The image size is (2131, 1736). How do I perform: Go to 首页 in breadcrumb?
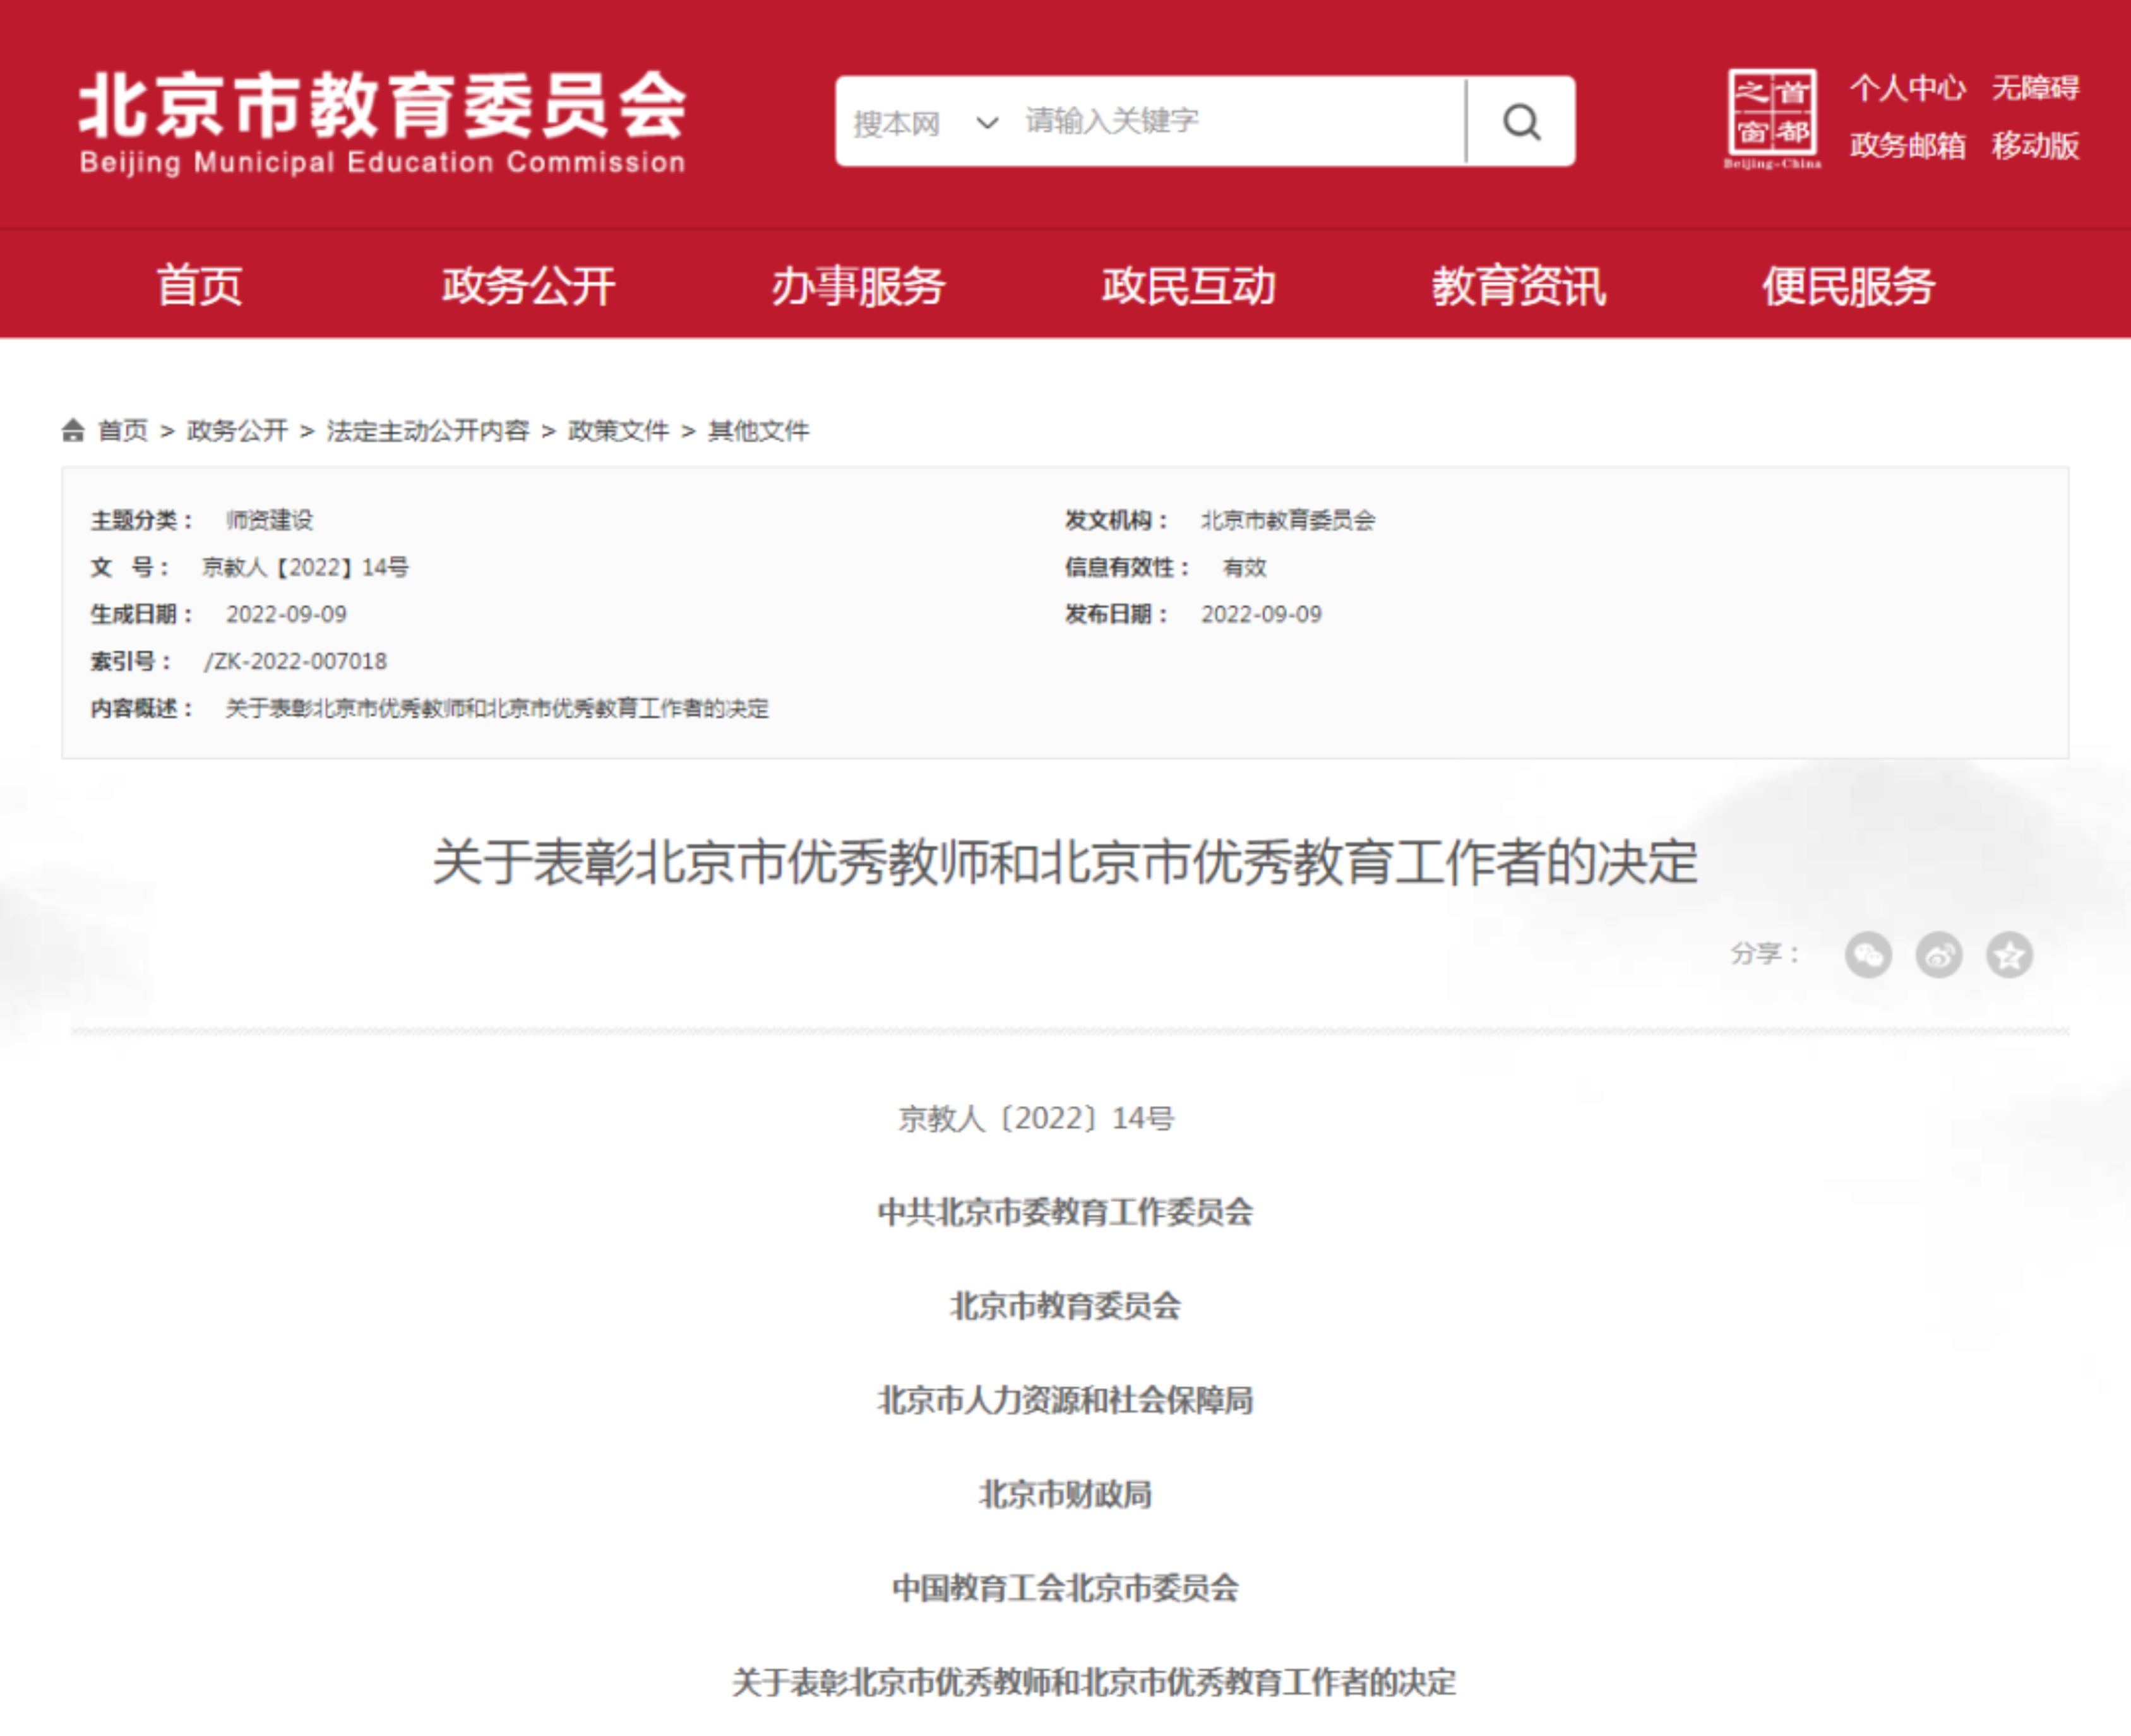point(123,431)
